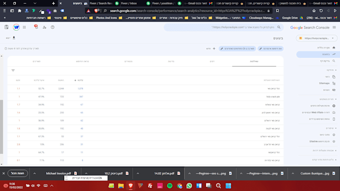This screenshot has height=191, width=340.
Task: Collapse the Index section in sidebar
Action: coord(335,70)
